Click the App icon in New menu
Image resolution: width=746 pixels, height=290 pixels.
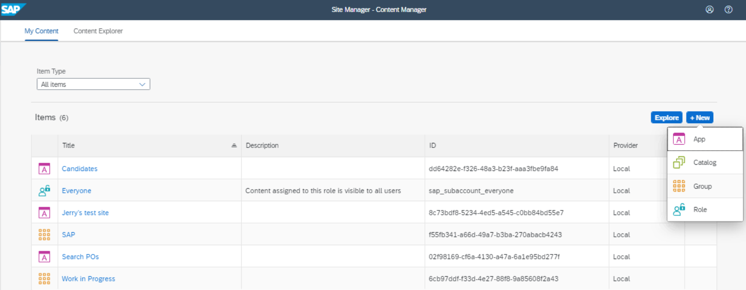679,139
